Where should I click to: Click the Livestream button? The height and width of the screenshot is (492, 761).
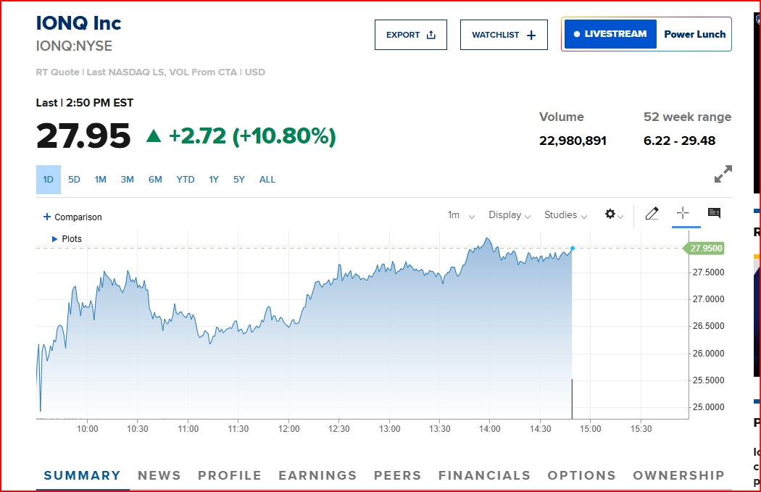[x=610, y=34]
